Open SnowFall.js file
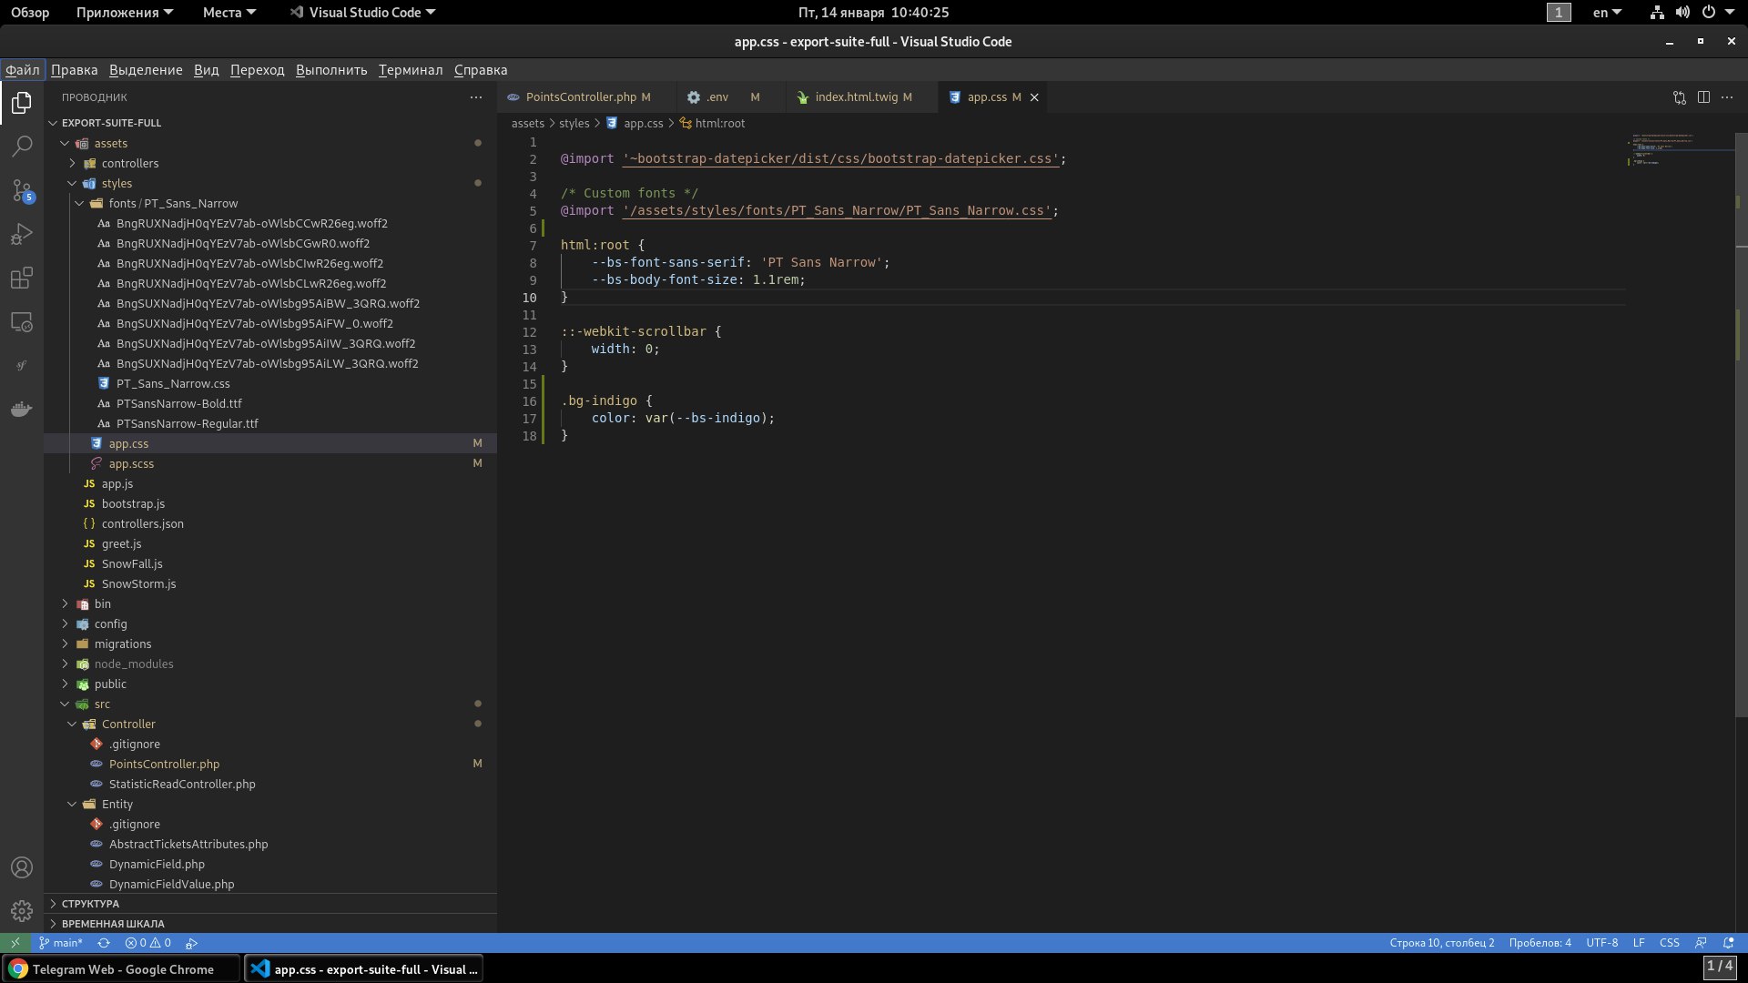The image size is (1748, 983). (x=270, y=564)
